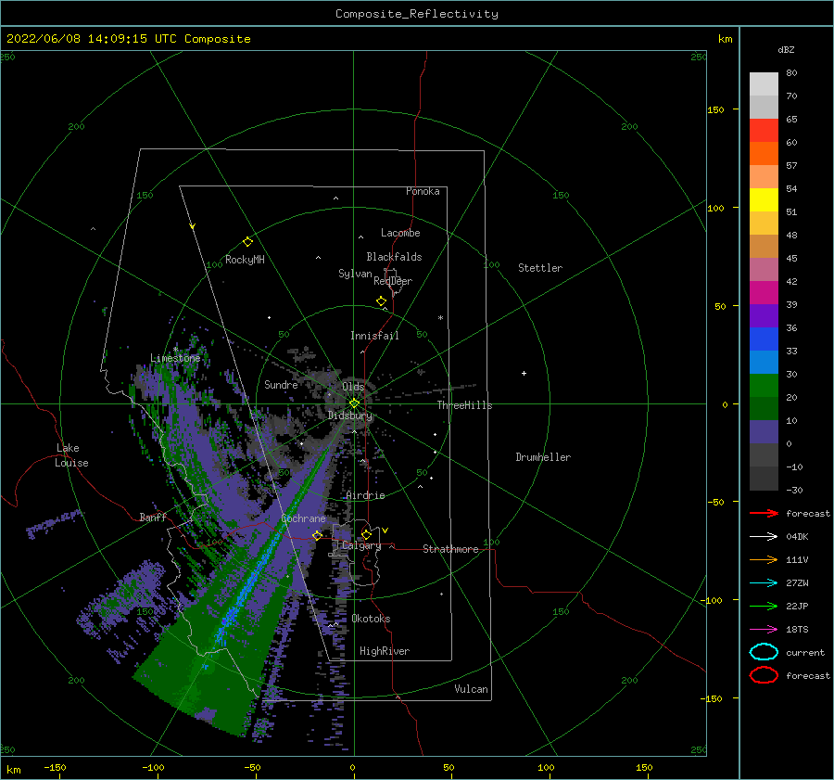
Task: Click the Didsbury city label
Action: coord(350,416)
